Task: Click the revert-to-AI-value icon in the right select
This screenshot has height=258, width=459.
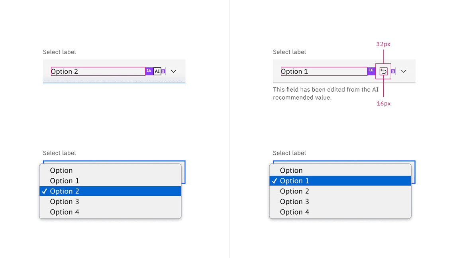Action: (382, 71)
